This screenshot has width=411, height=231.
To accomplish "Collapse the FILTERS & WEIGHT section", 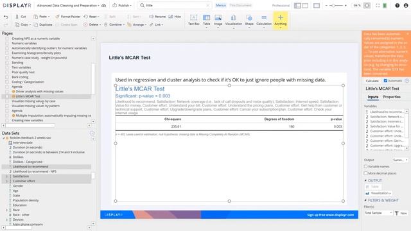I will click(365, 200).
